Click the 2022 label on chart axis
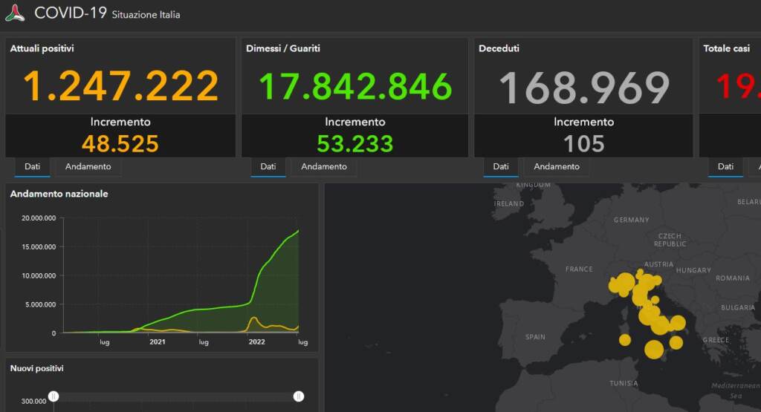761x412 pixels. (x=256, y=342)
